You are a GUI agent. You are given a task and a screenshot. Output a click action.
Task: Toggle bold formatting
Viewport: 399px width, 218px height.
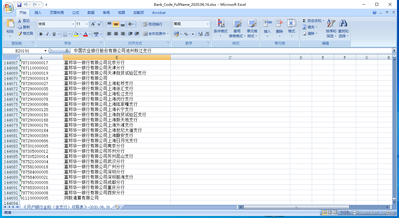pyautogui.click(x=41, y=34)
